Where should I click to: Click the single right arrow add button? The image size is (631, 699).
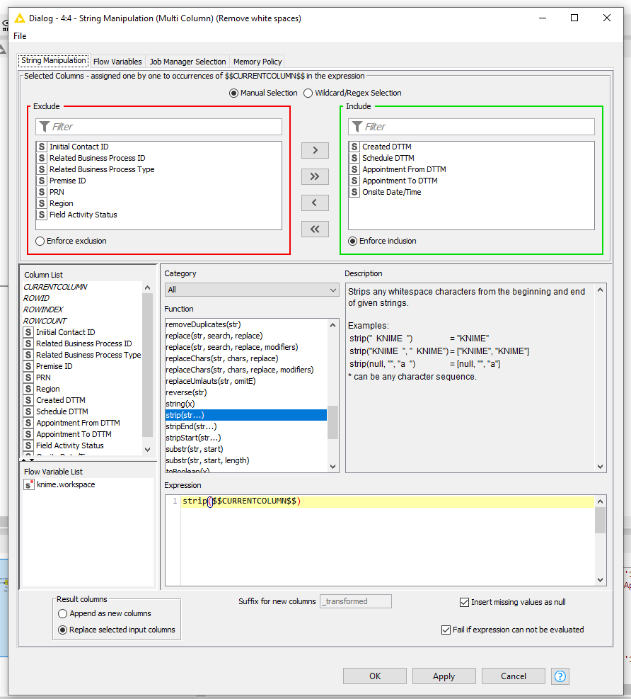point(315,150)
